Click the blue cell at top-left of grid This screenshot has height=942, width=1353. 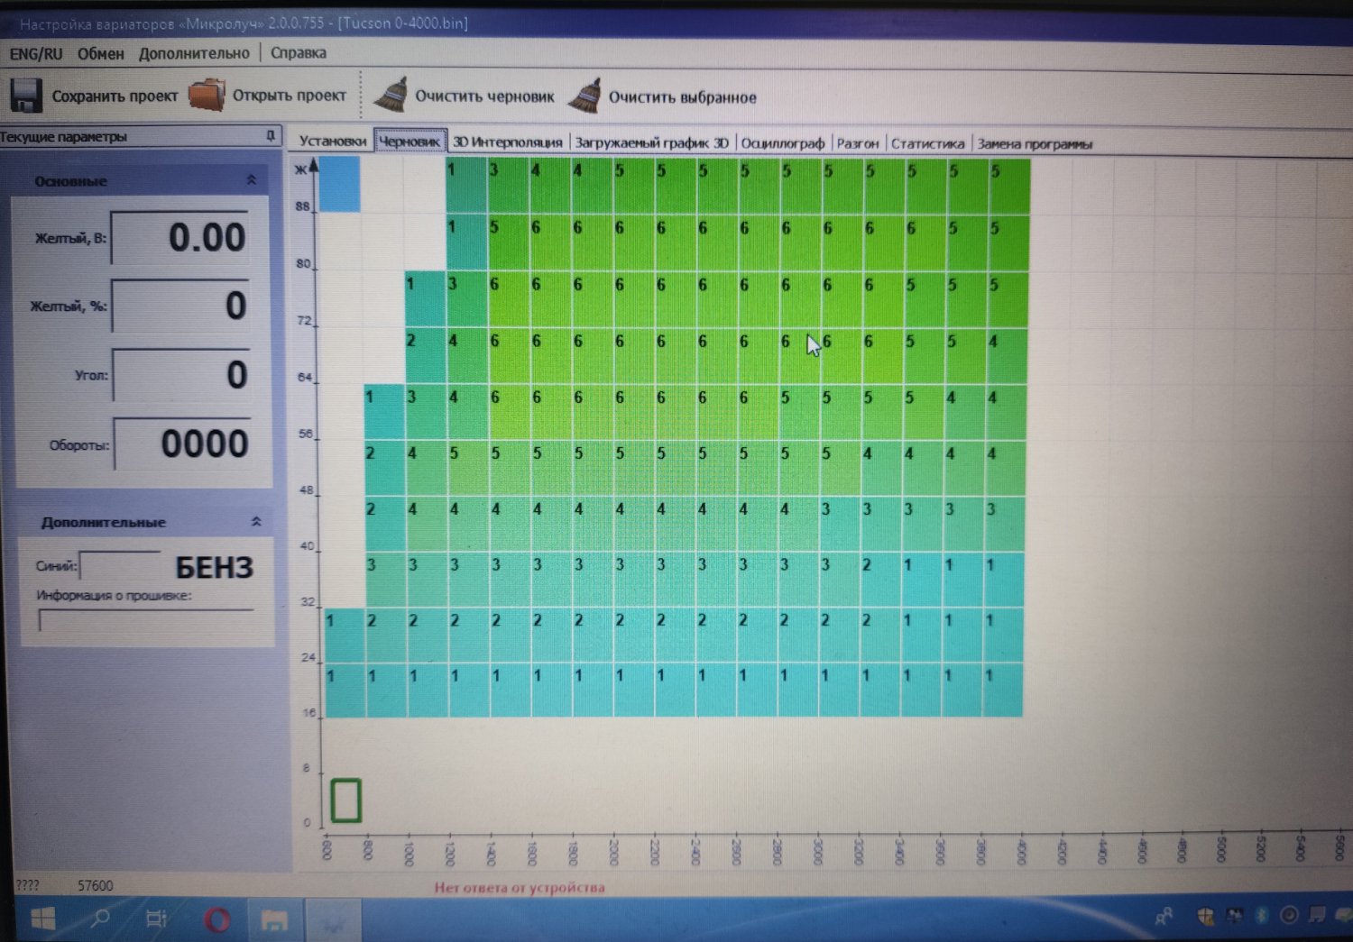(340, 184)
